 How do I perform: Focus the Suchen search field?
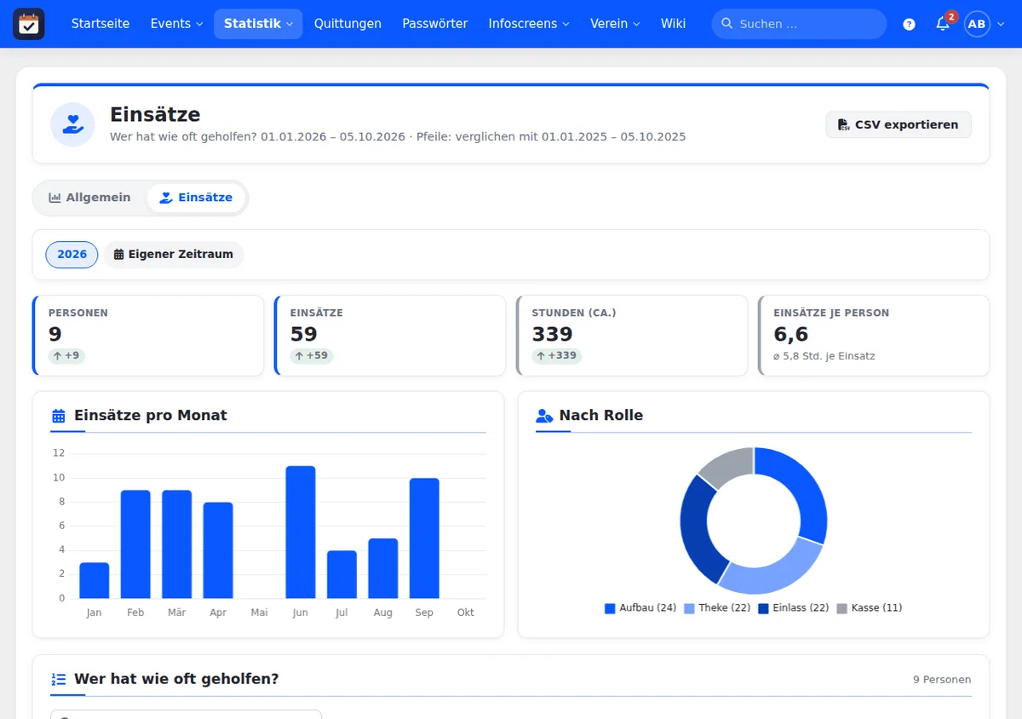pyautogui.click(x=799, y=24)
